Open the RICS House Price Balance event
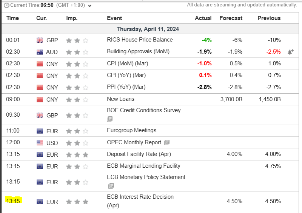The height and width of the screenshot is (213, 302). click(x=140, y=40)
